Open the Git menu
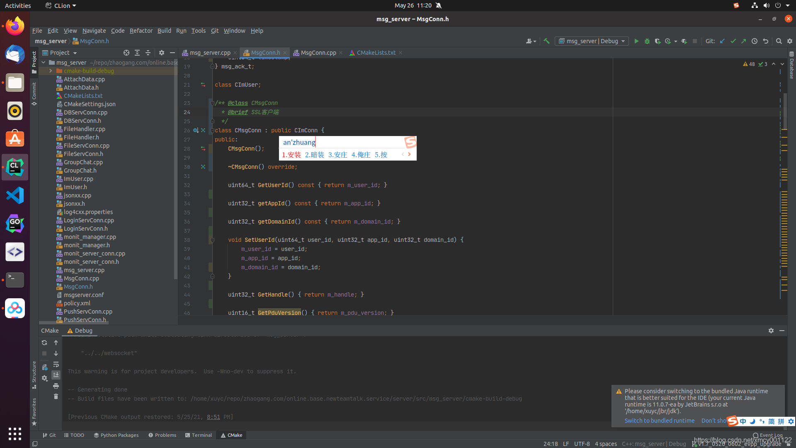Viewport: 796px width, 448px height. (215, 31)
